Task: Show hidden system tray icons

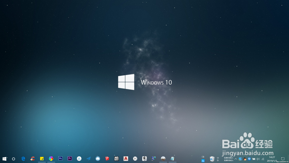Action: [236, 159]
